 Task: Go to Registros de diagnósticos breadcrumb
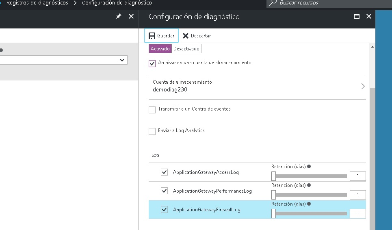coord(37,3)
